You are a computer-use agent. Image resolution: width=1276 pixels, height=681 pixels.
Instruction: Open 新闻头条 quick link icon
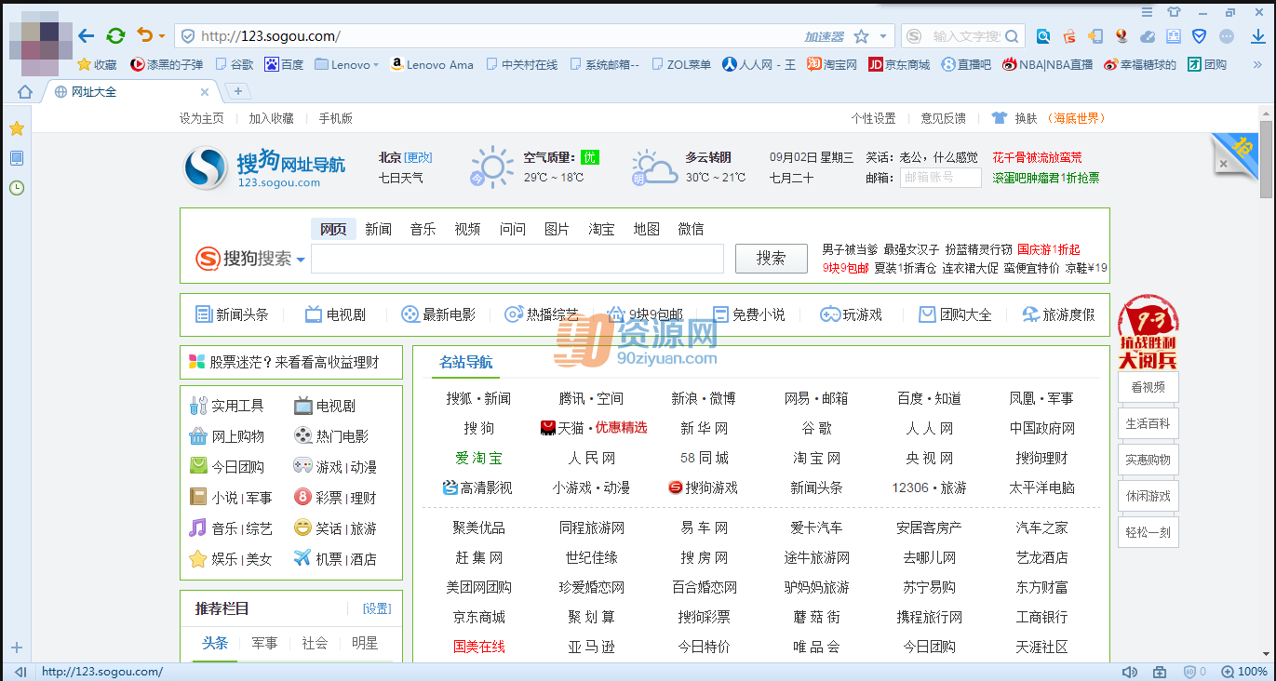[x=203, y=314]
